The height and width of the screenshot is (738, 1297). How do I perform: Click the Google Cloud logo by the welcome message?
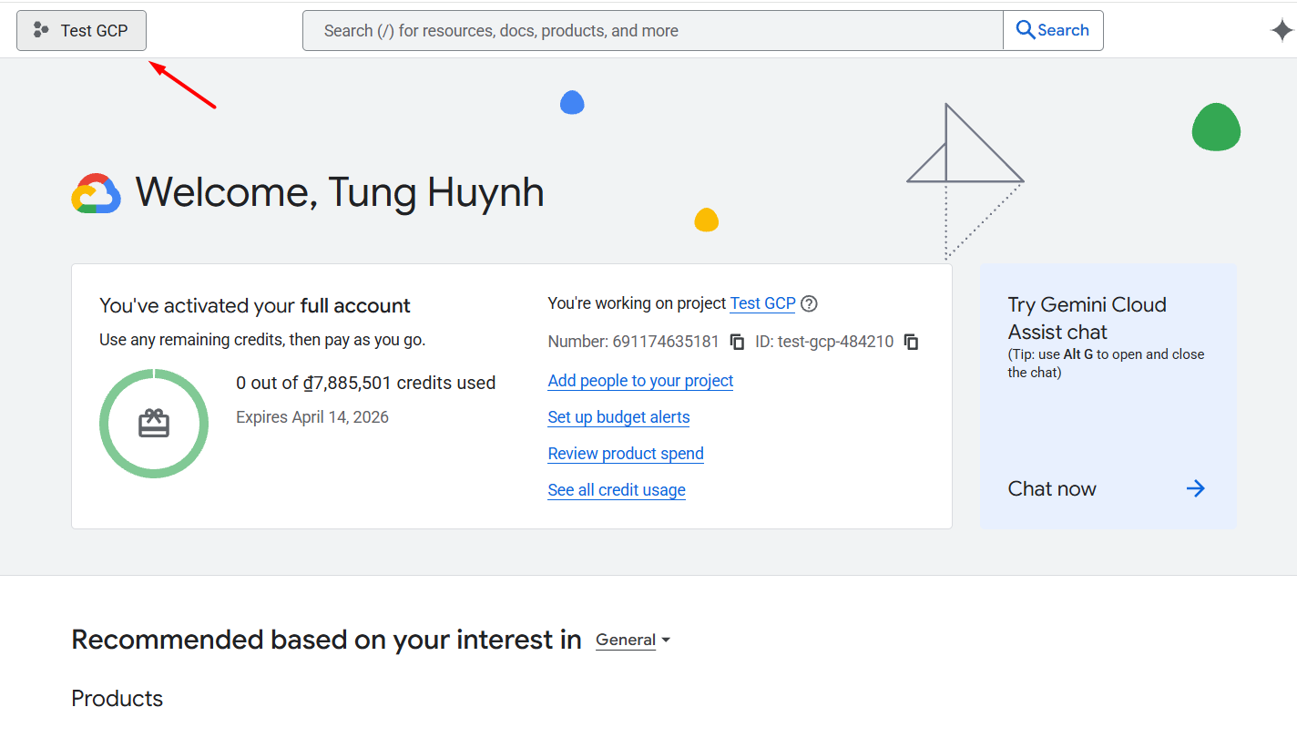pos(96,192)
